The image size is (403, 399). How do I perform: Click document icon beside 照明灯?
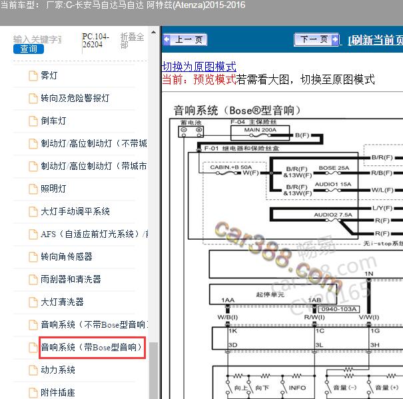33,189
